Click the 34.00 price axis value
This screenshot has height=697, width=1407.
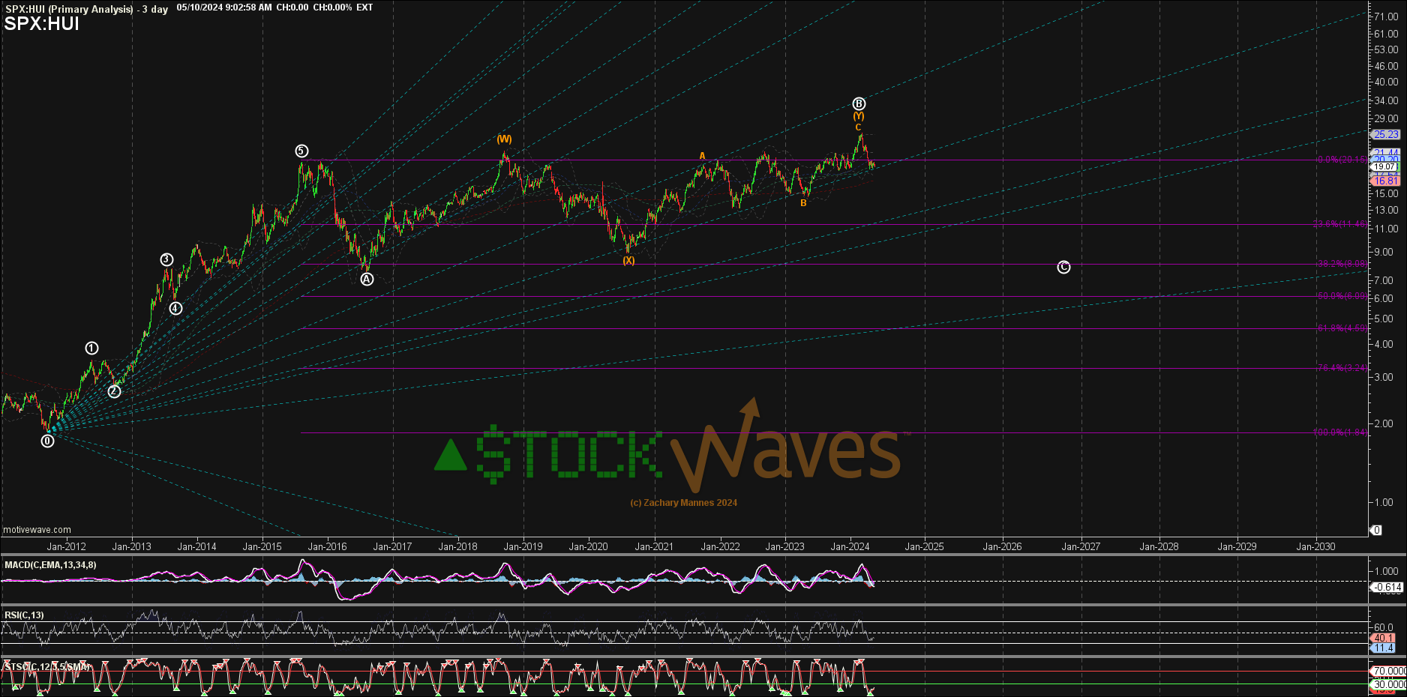1386,100
